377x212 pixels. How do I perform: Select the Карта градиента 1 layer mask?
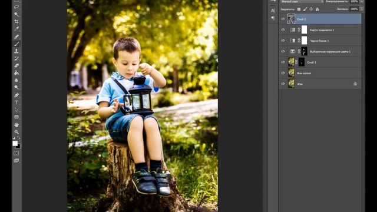pos(304,29)
